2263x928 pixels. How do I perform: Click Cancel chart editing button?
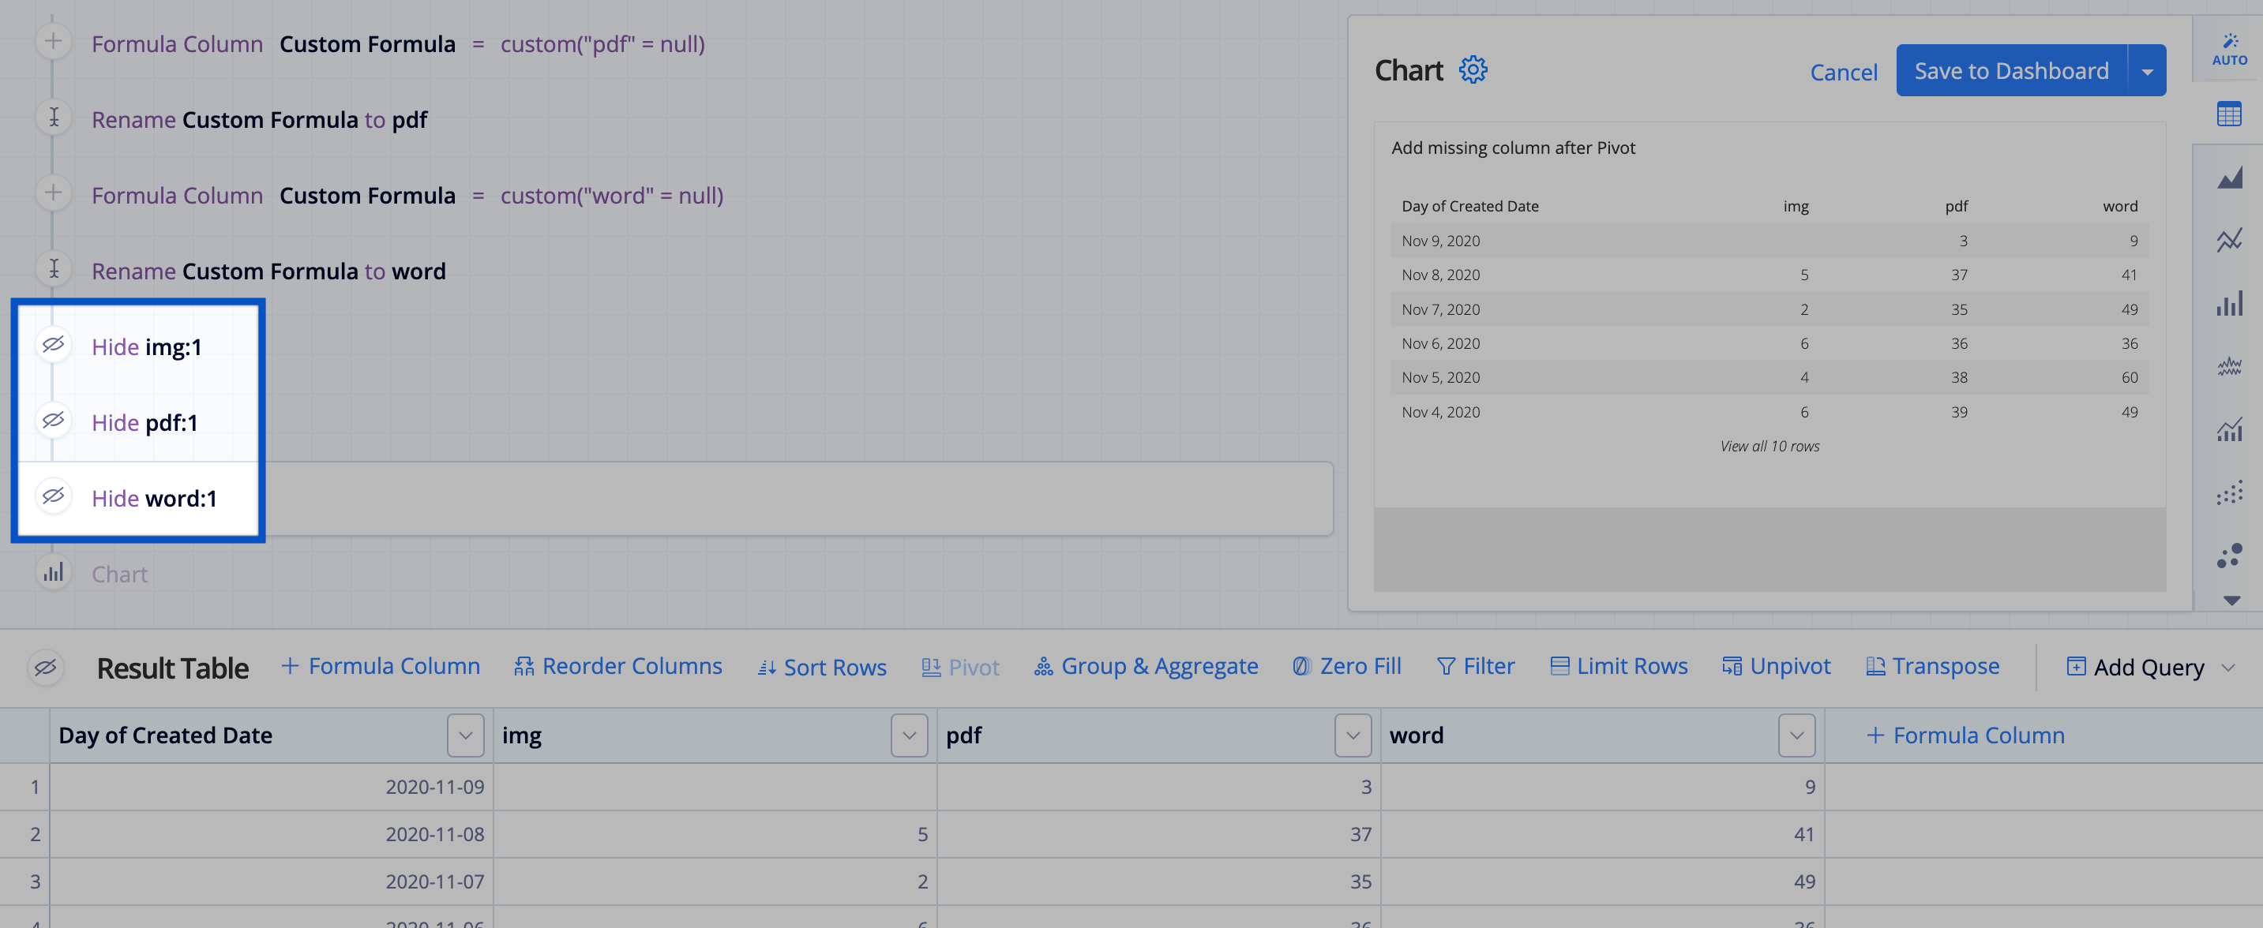click(1846, 69)
